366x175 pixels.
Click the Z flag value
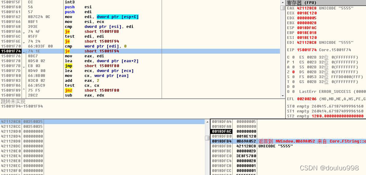pos(293,72)
